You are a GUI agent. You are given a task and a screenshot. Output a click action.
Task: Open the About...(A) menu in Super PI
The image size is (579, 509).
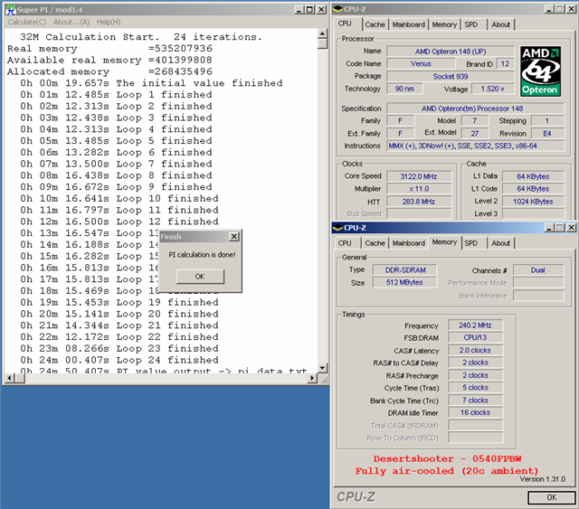[x=71, y=22]
